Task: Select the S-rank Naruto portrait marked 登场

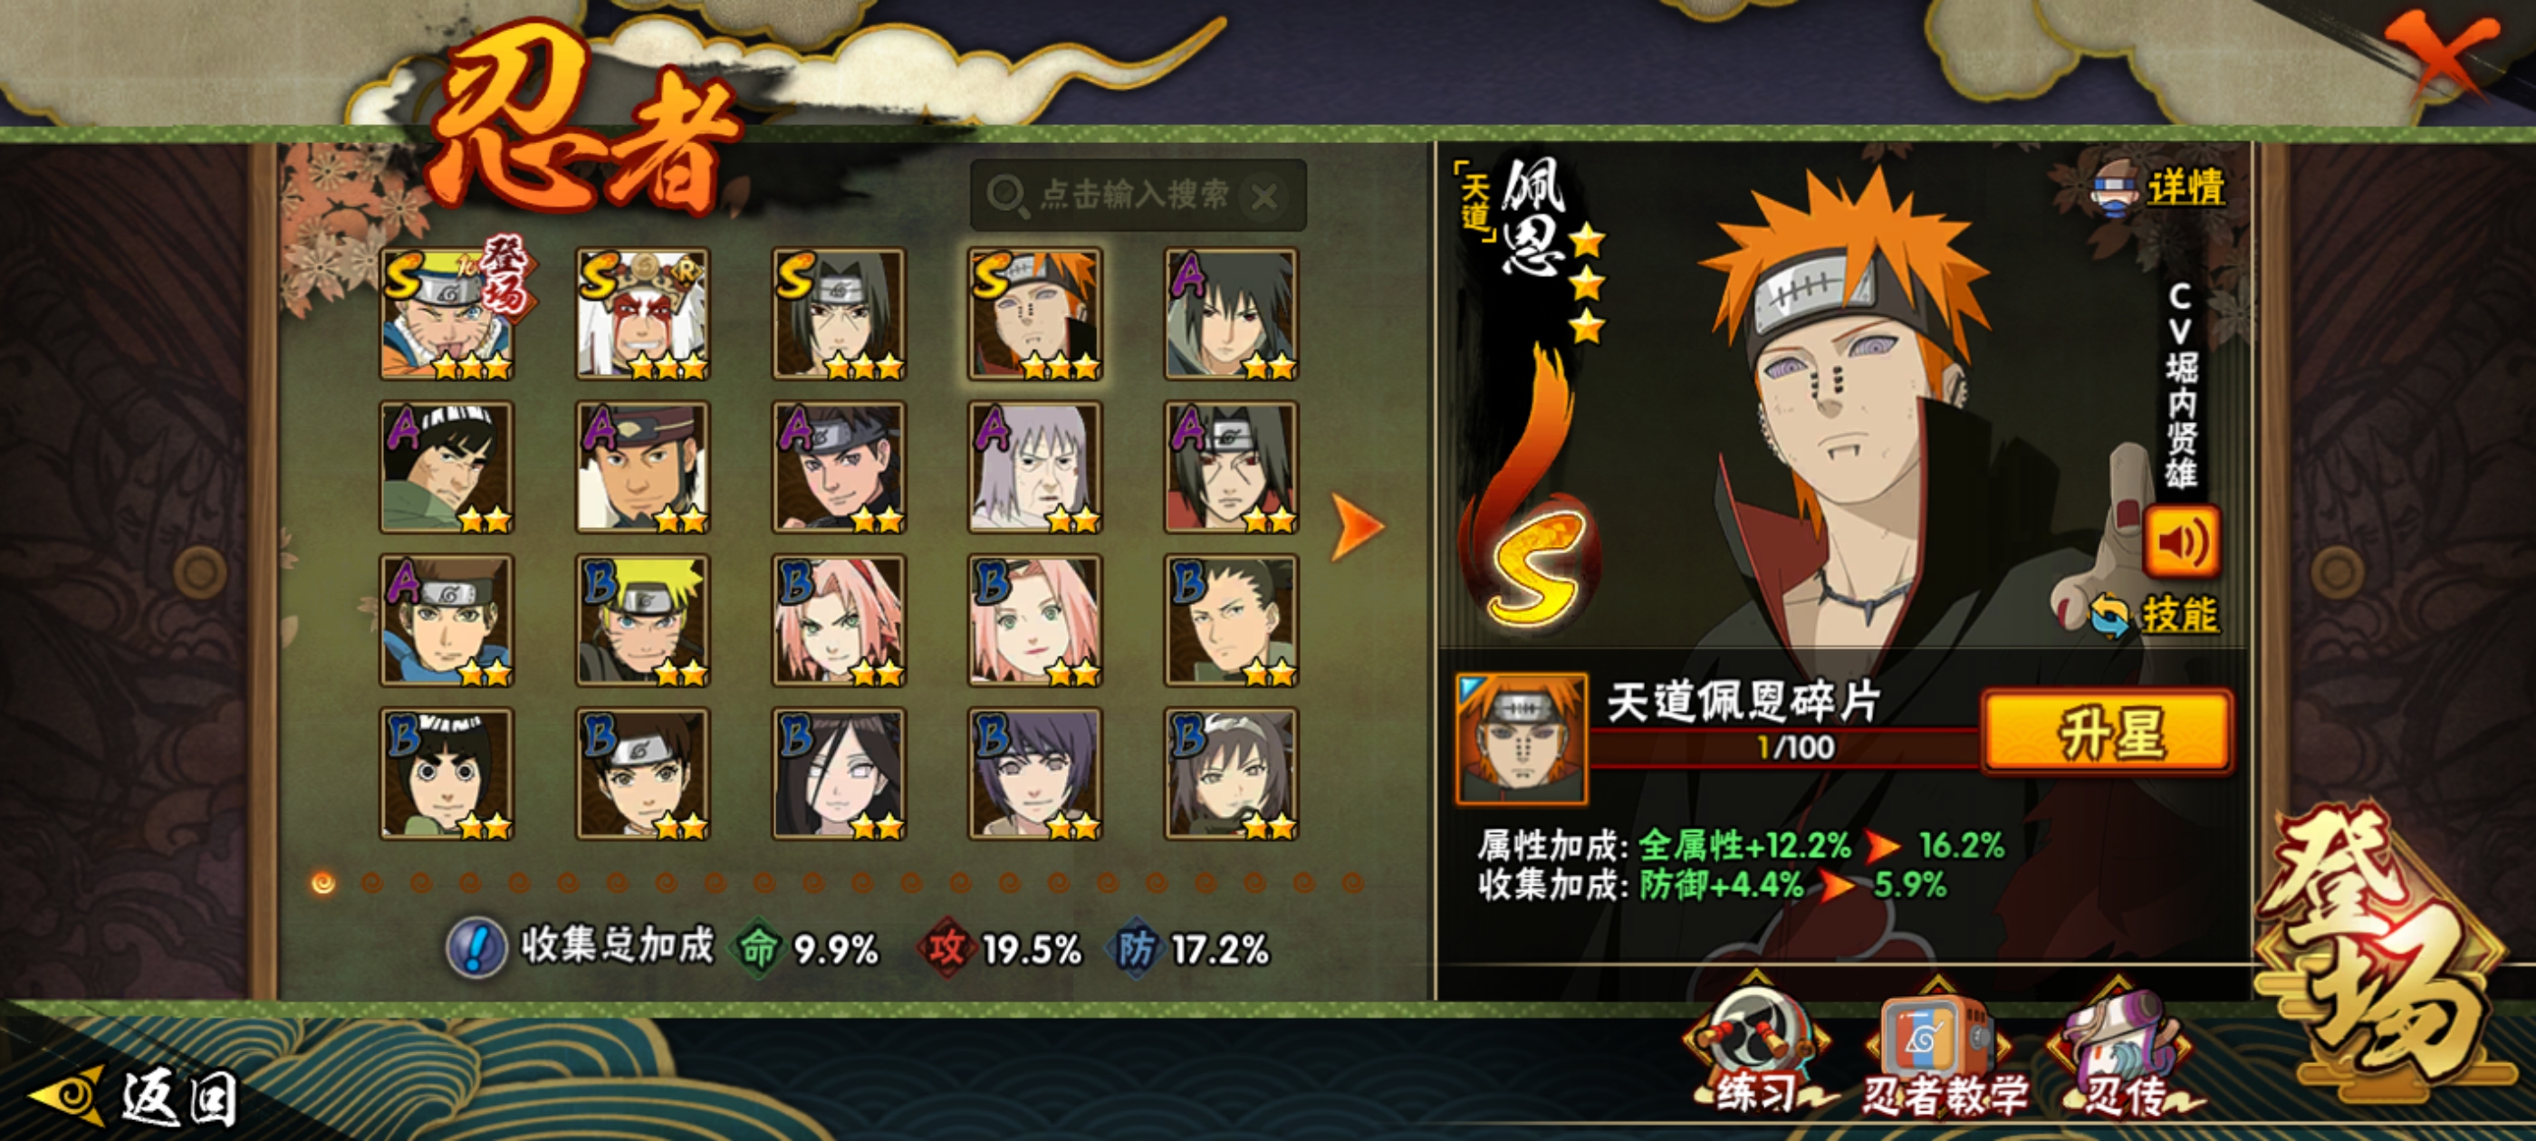Action: click(447, 314)
